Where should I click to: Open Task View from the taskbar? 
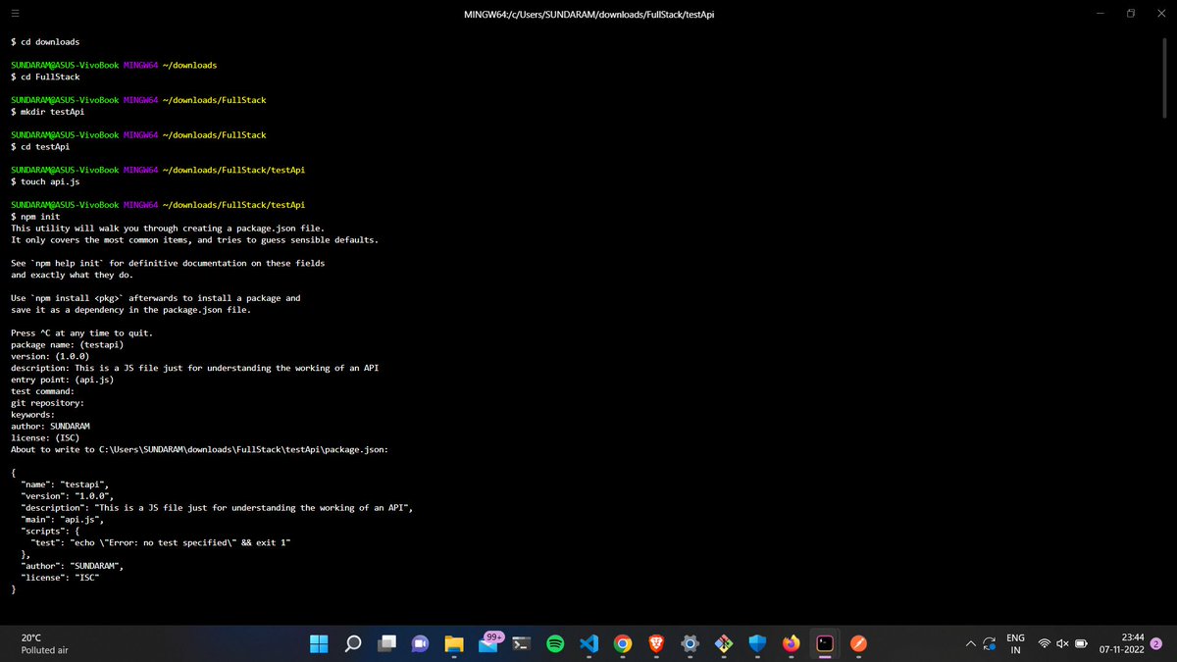coord(384,643)
